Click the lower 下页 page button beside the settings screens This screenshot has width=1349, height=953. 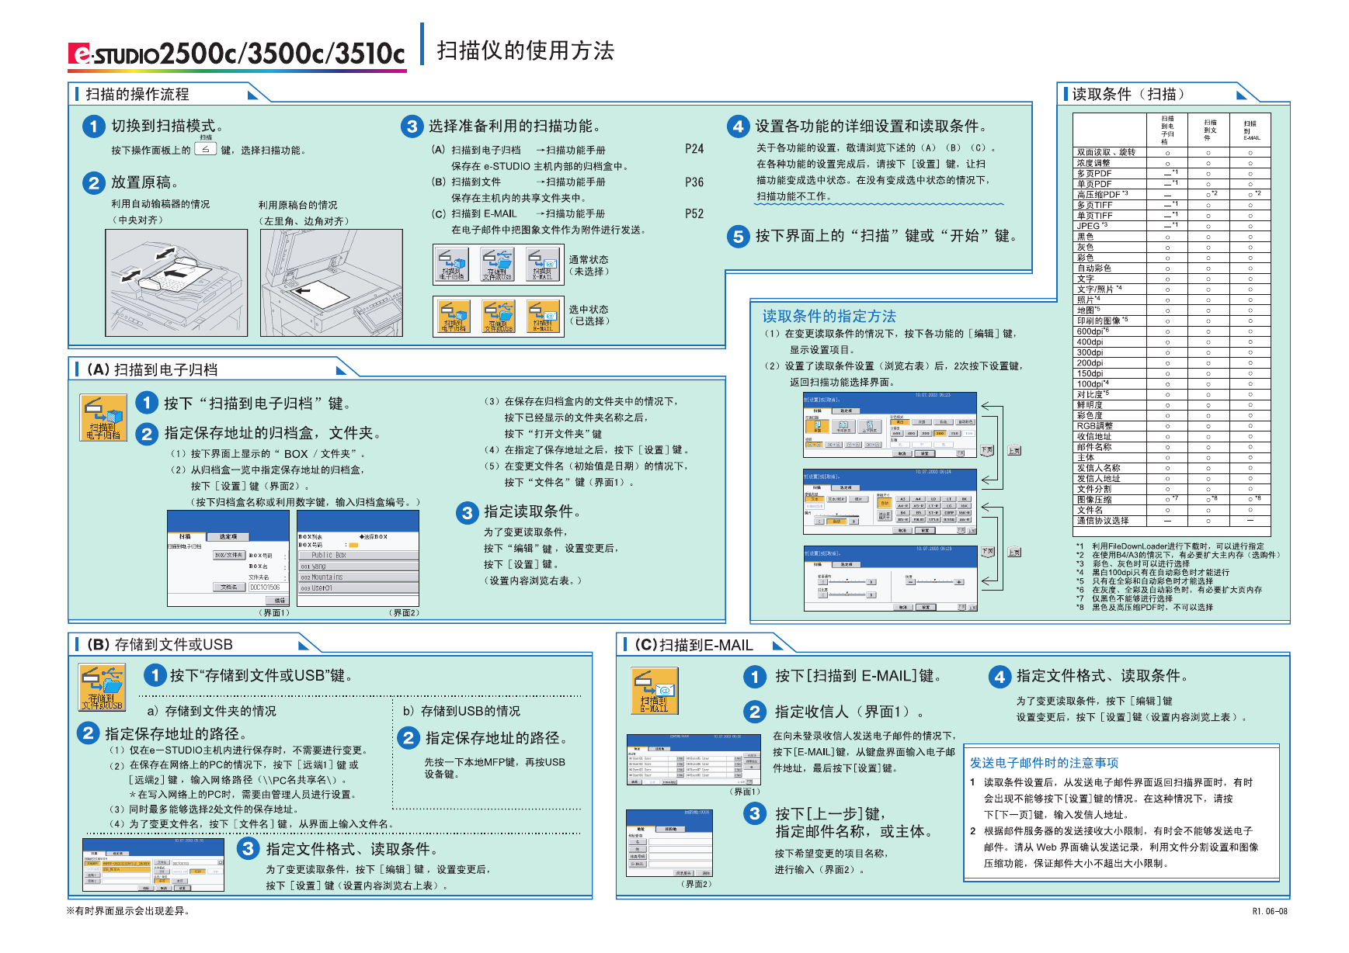pos(987,552)
